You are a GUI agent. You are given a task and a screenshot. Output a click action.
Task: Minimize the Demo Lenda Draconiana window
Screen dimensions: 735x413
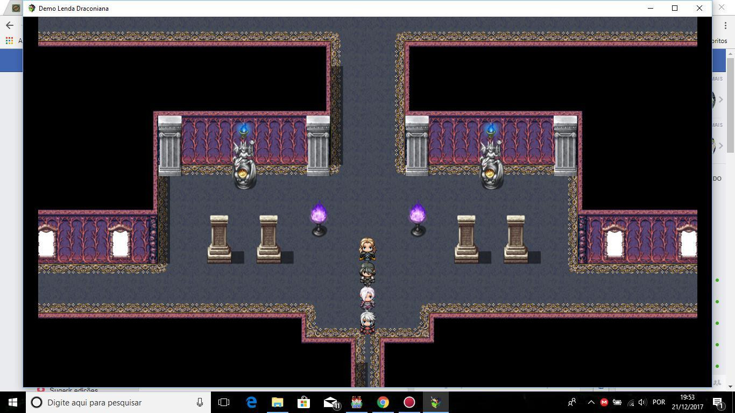651,8
